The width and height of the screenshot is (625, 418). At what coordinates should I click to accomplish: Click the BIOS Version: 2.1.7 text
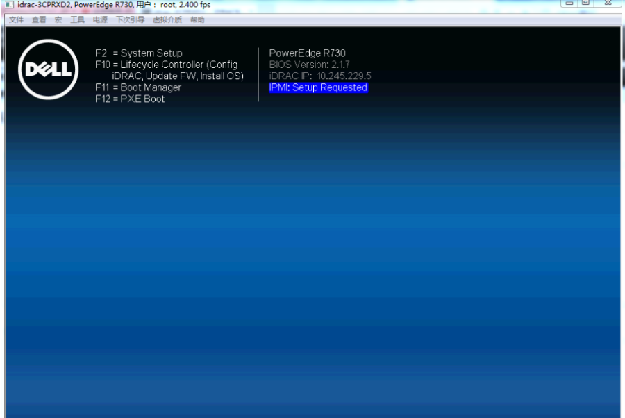(309, 65)
